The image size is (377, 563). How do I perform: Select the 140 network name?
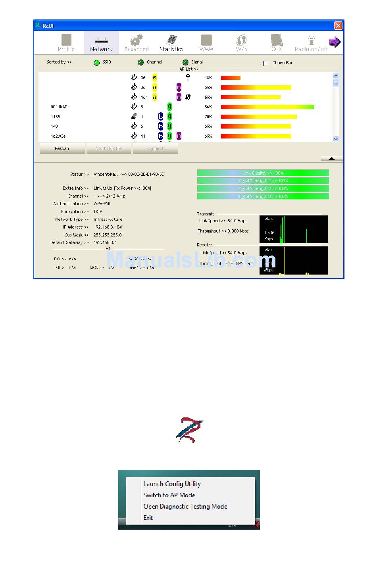[54, 126]
